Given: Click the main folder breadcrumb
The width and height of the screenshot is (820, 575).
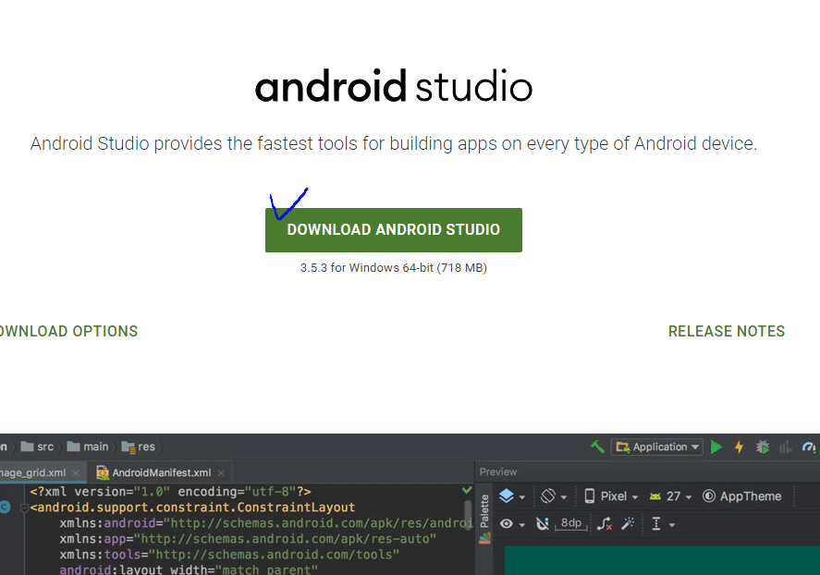Looking at the screenshot, I should point(88,447).
